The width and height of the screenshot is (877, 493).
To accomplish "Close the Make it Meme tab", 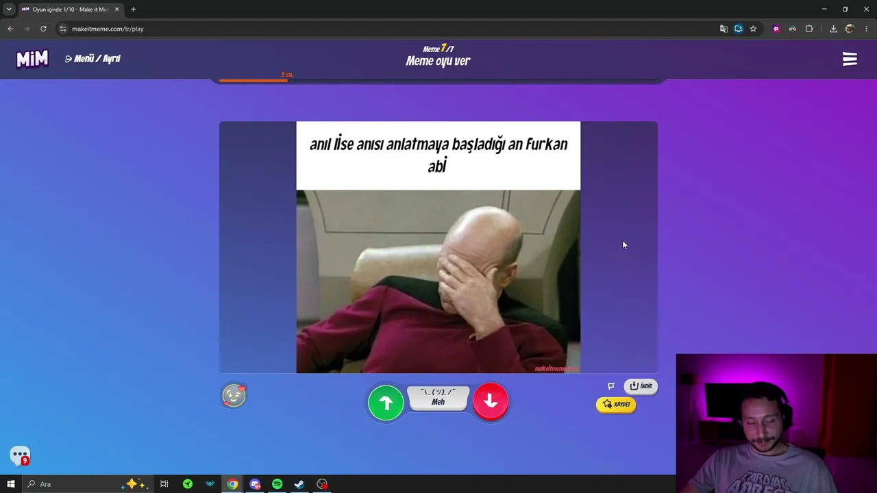I will pyautogui.click(x=116, y=10).
